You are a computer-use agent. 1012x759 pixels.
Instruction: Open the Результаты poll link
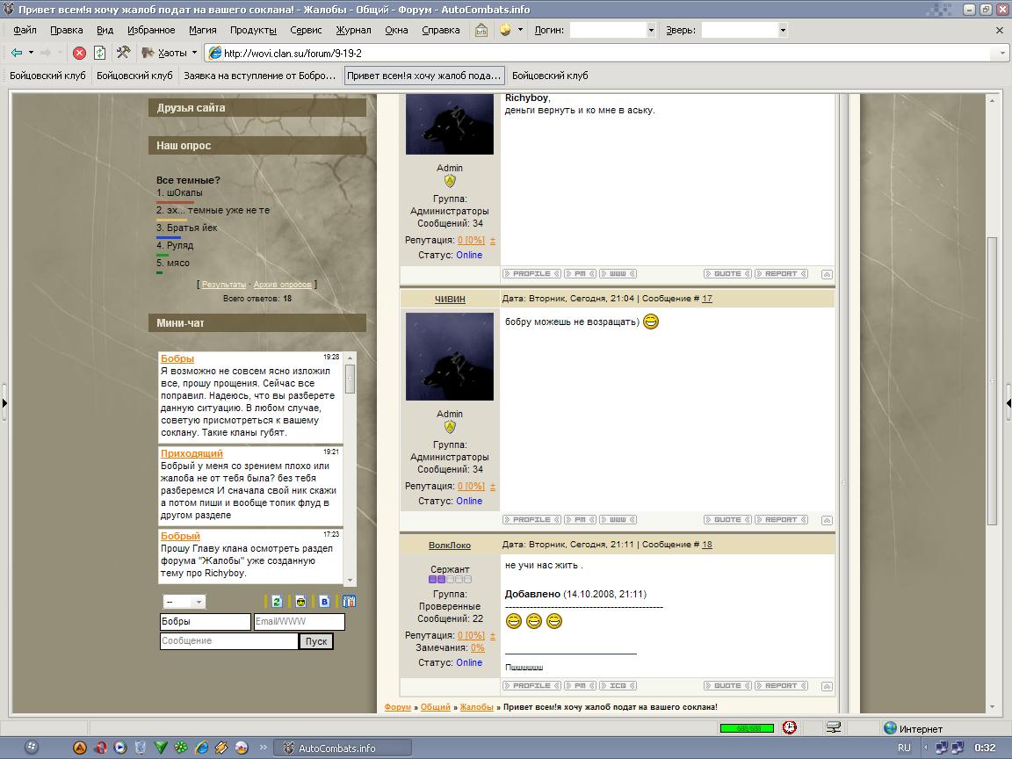pyautogui.click(x=224, y=285)
